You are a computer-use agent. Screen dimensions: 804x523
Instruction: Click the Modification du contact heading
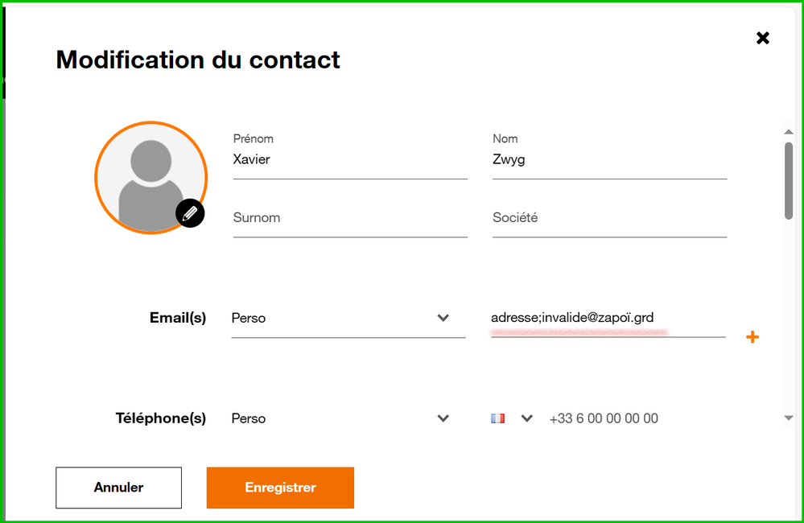pos(198,60)
